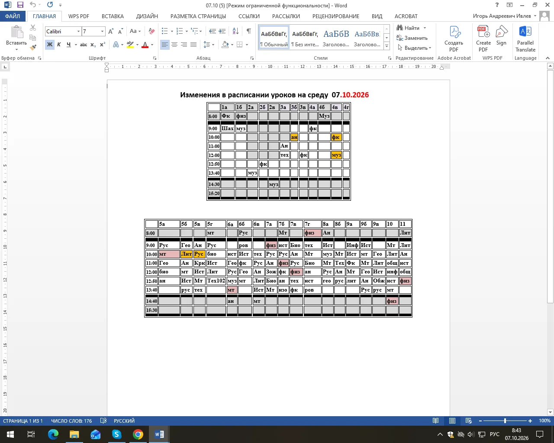Viewport: 554px width, 443px height.
Task: Toggle Italic formatting
Action: click(x=59, y=45)
